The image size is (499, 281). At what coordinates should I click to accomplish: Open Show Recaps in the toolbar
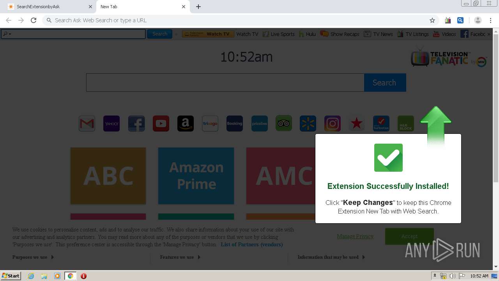(x=340, y=34)
